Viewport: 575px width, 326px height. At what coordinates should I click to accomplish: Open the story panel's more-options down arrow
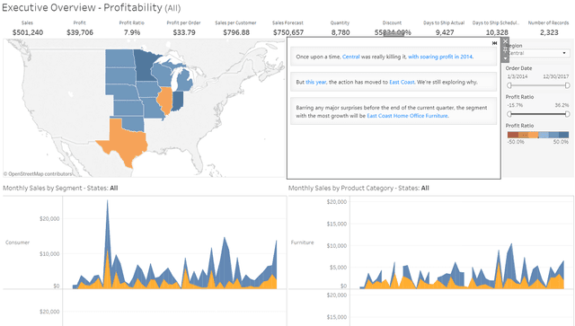pyautogui.click(x=505, y=58)
